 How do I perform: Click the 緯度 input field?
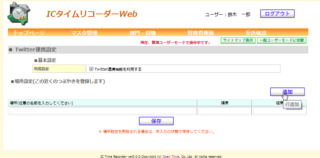click(224, 111)
